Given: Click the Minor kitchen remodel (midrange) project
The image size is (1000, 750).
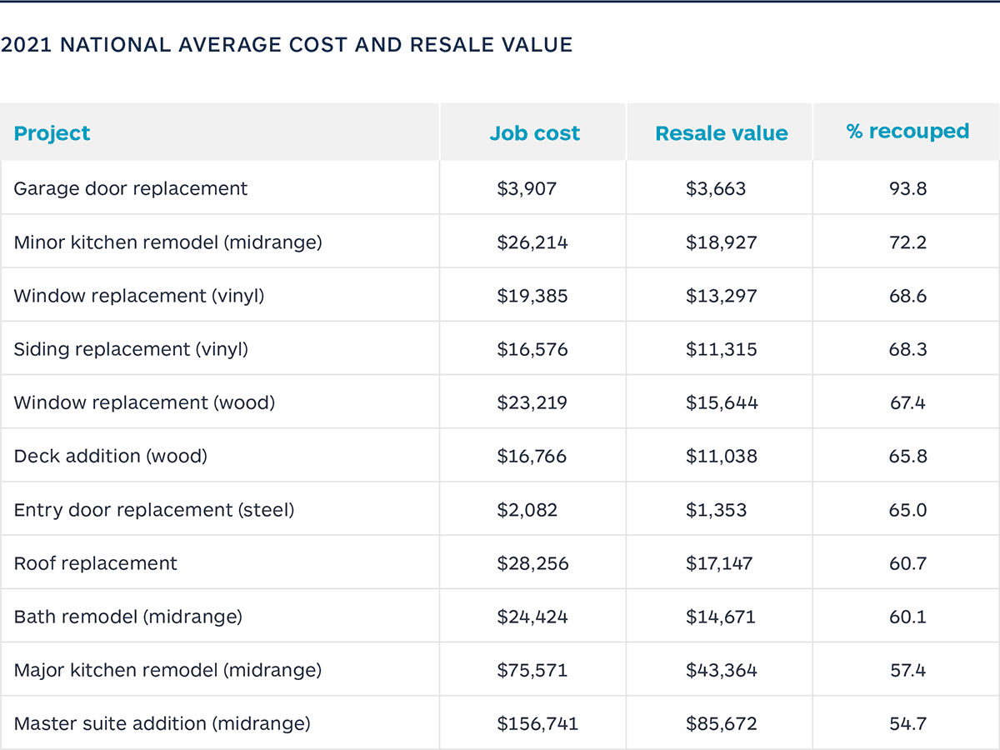Looking at the screenshot, I should 167,242.
